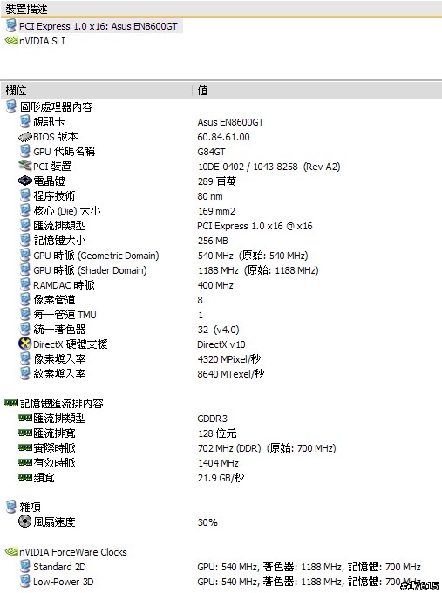Select the 128 位元 bus width value
Screen dimensions: 442x593
217,433
